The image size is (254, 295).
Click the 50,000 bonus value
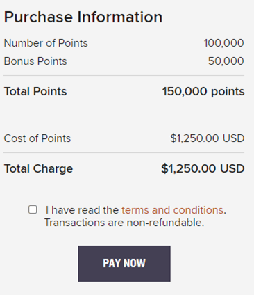(226, 61)
